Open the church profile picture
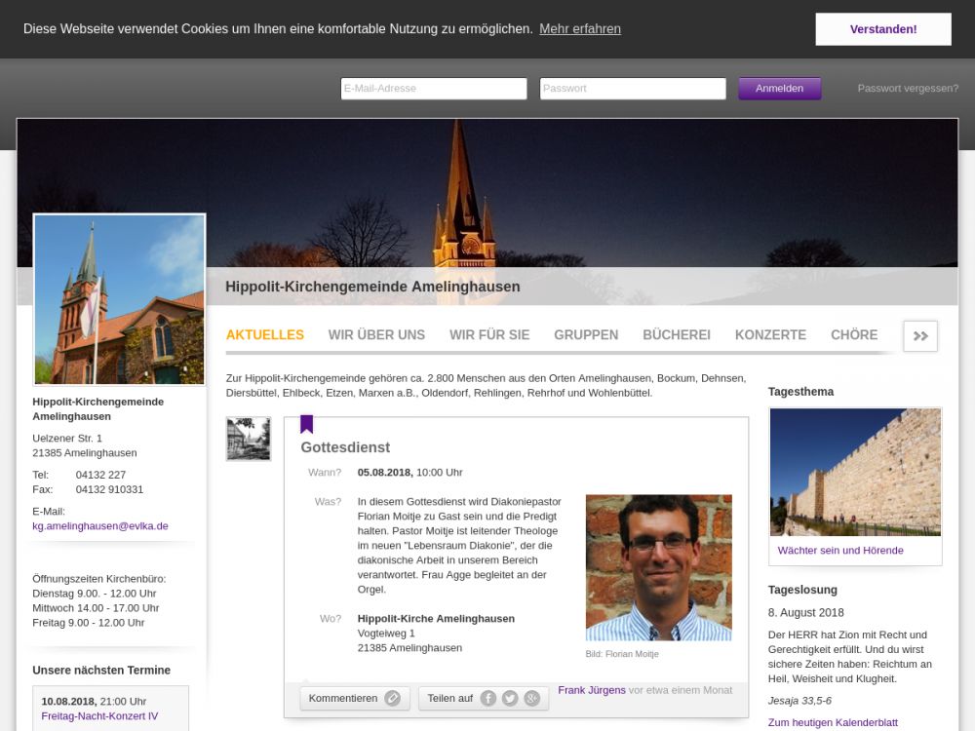Viewport: 975px width, 731px height. [119, 299]
